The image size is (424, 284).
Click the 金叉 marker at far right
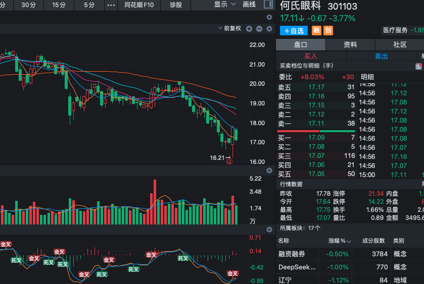coord(232,273)
